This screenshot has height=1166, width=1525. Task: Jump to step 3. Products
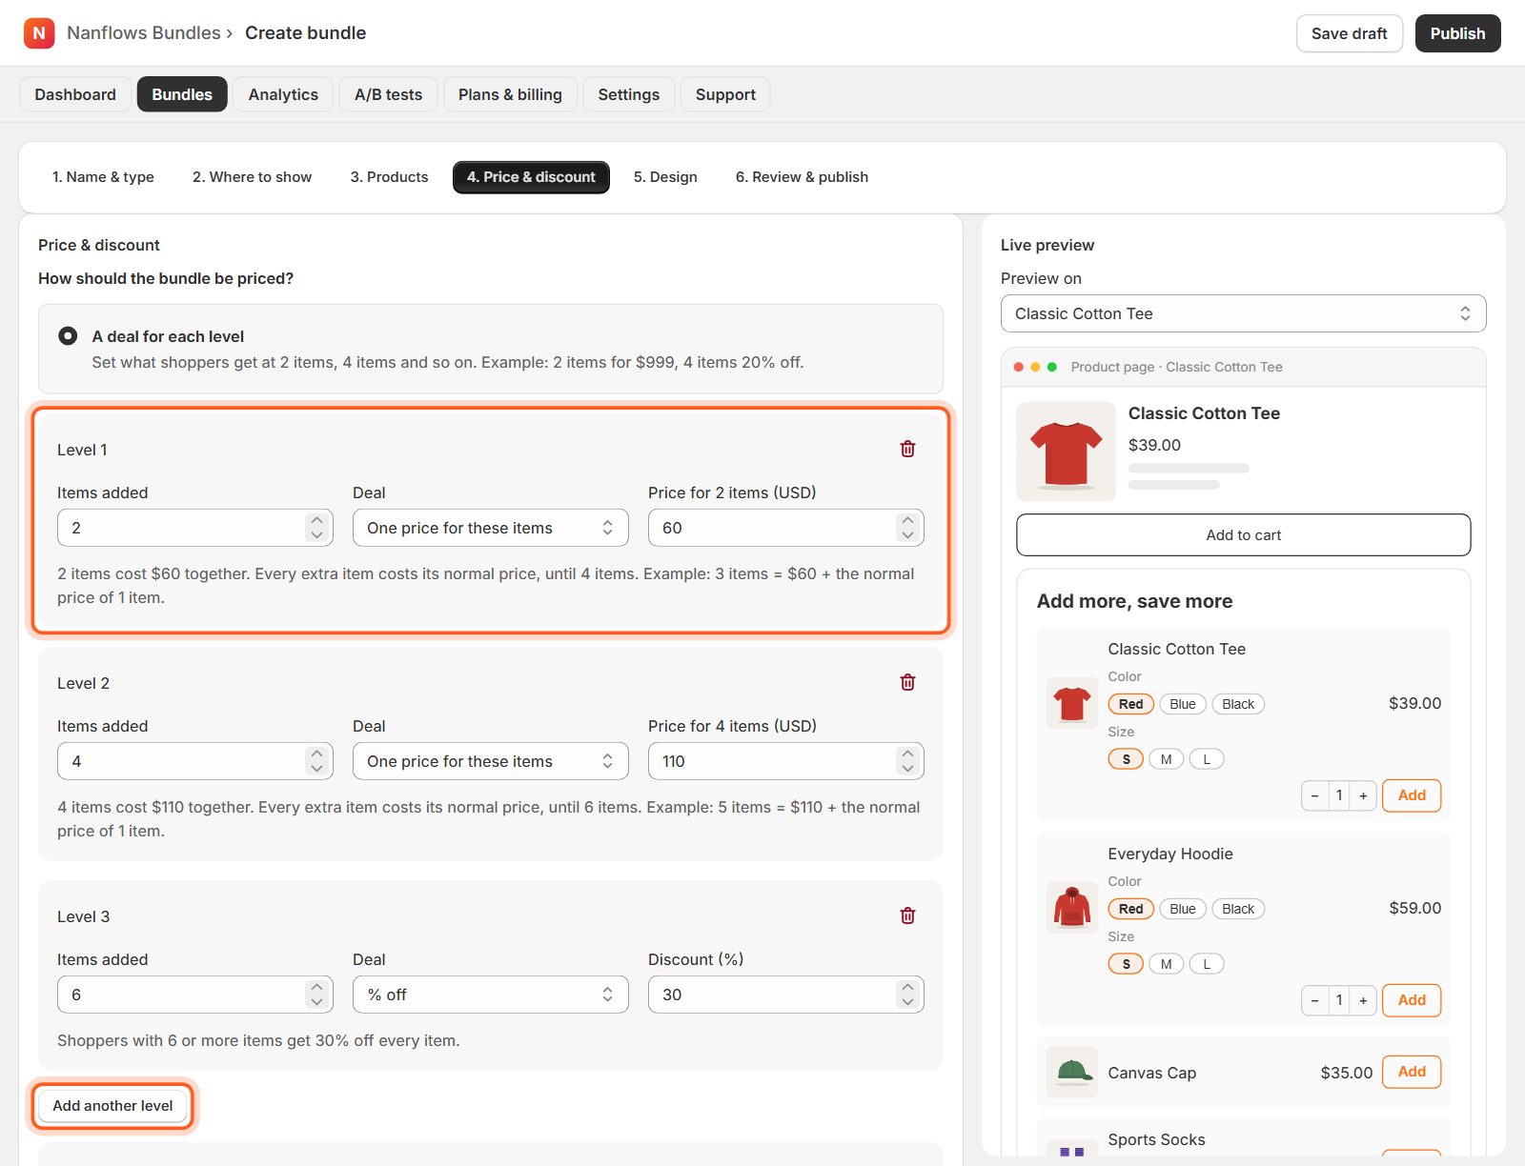(x=389, y=177)
